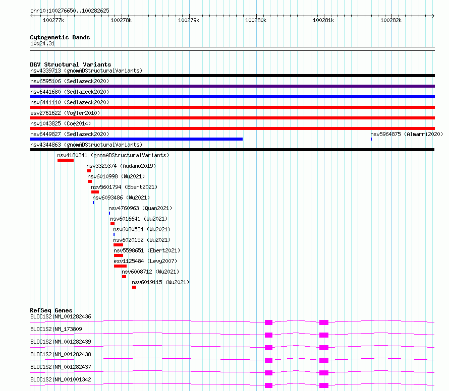Image resolution: width=449 pixels, height=391 pixels.
Task: Click the blue nsv6449827 partial bar
Action: pyautogui.click(x=136, y=139)
